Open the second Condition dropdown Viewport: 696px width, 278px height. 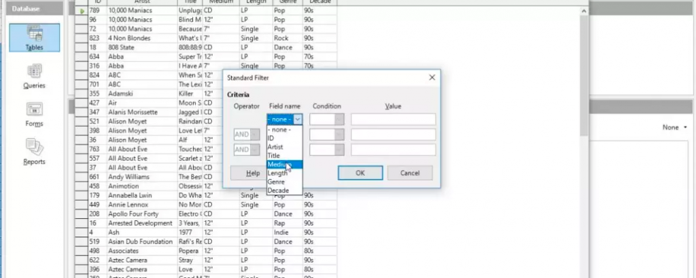340,134
